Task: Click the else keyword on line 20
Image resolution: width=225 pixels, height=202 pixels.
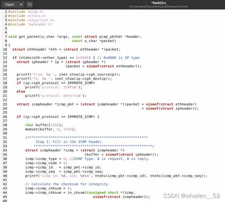Action: 21,91
